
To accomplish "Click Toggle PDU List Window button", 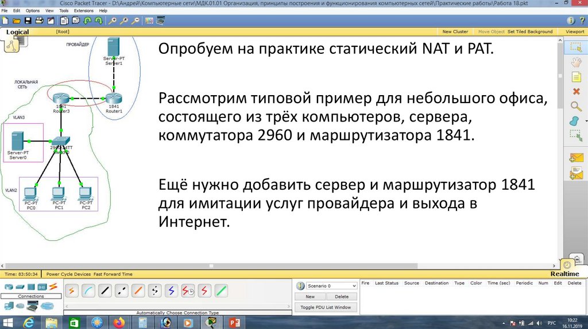I will (x=326, y=307).
